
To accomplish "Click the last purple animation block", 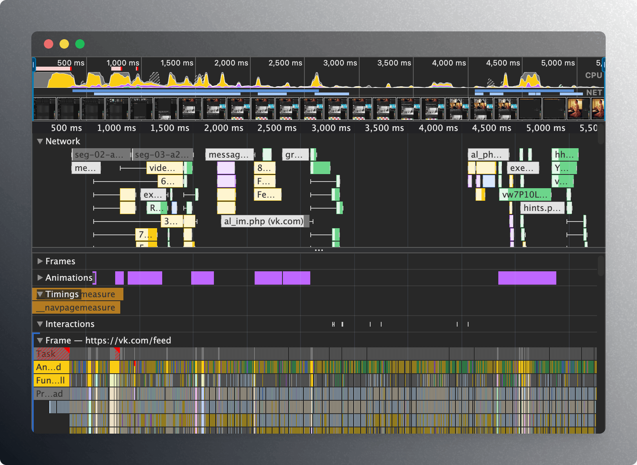I will pos(527,278).
